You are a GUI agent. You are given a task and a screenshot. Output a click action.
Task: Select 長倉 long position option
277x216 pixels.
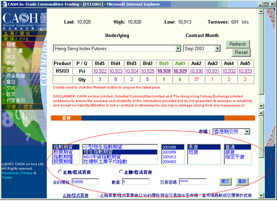(204, 147)
